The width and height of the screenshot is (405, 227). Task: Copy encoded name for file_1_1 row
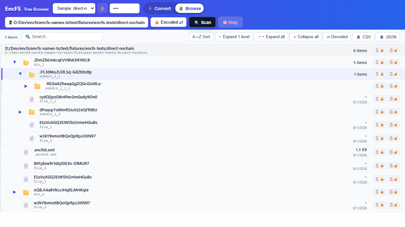point(380,99)
